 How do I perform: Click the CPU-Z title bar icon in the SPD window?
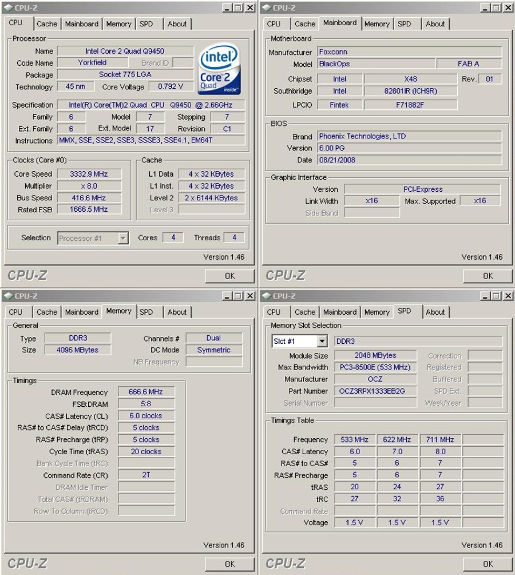(266, 296)
